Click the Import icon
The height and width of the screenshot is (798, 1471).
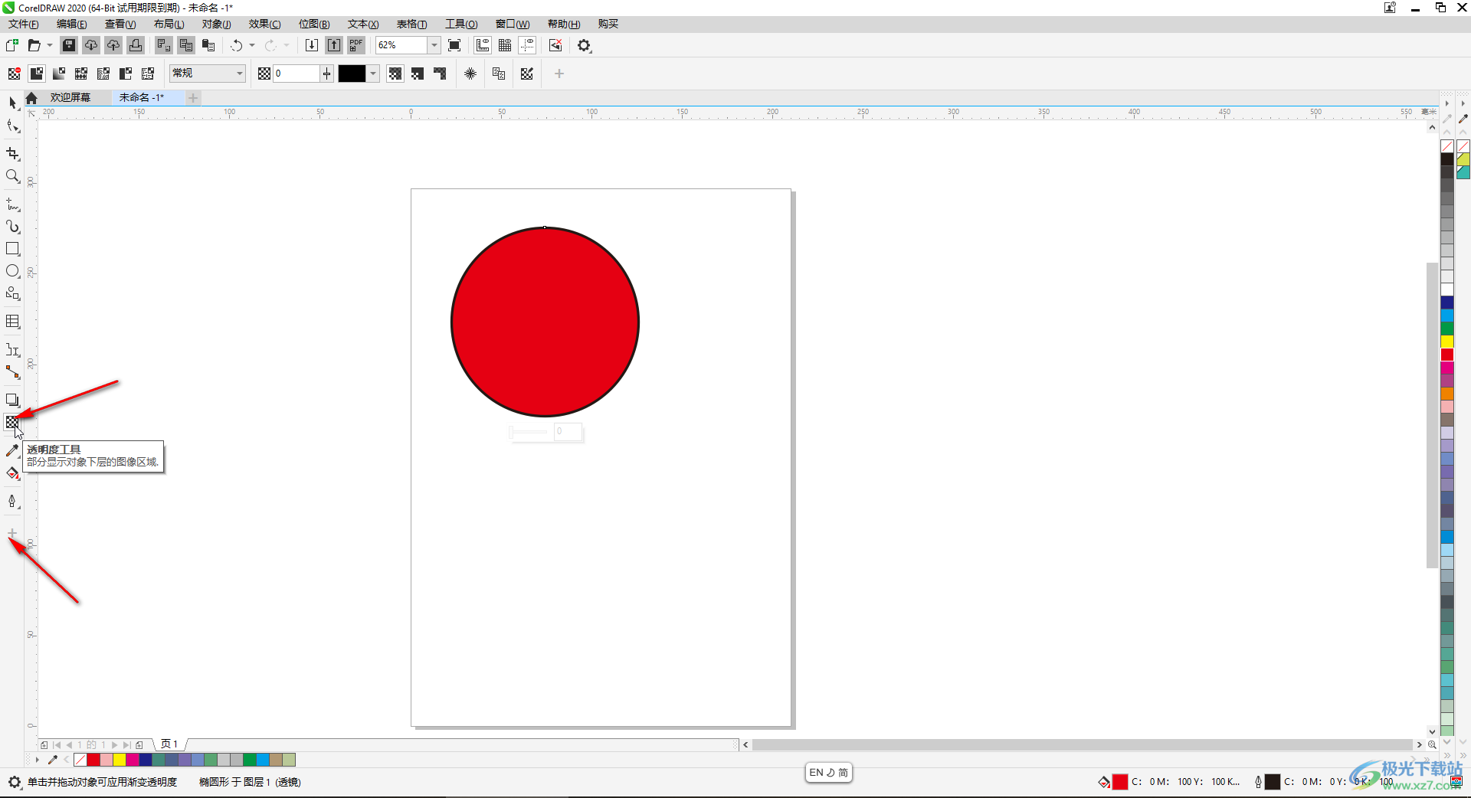coord(312,45)
